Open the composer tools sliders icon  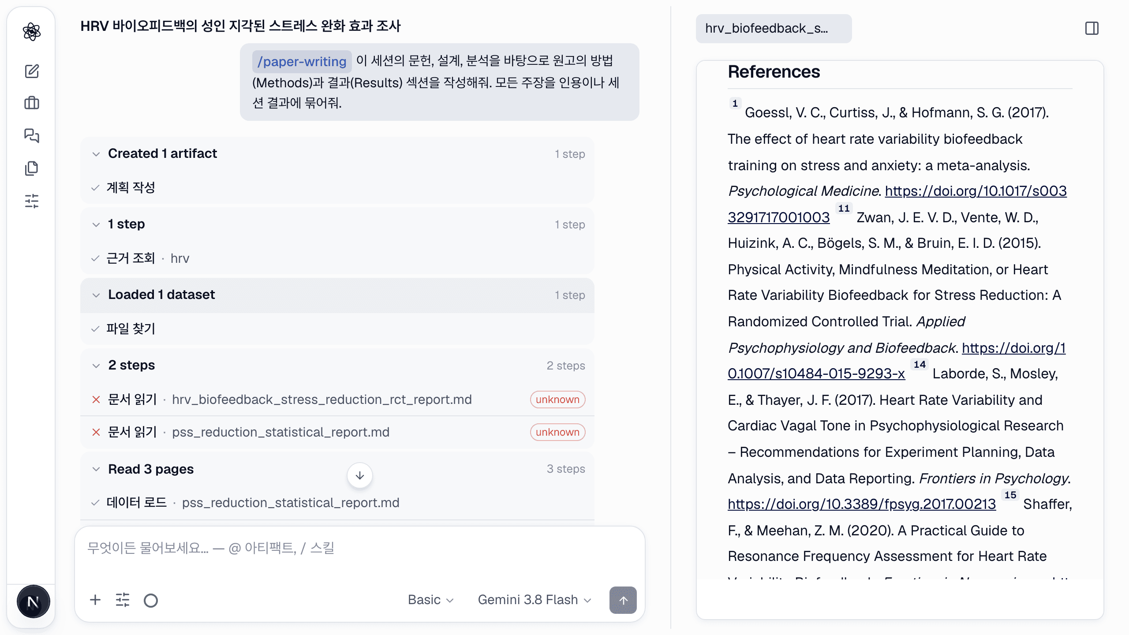point(123,600)
